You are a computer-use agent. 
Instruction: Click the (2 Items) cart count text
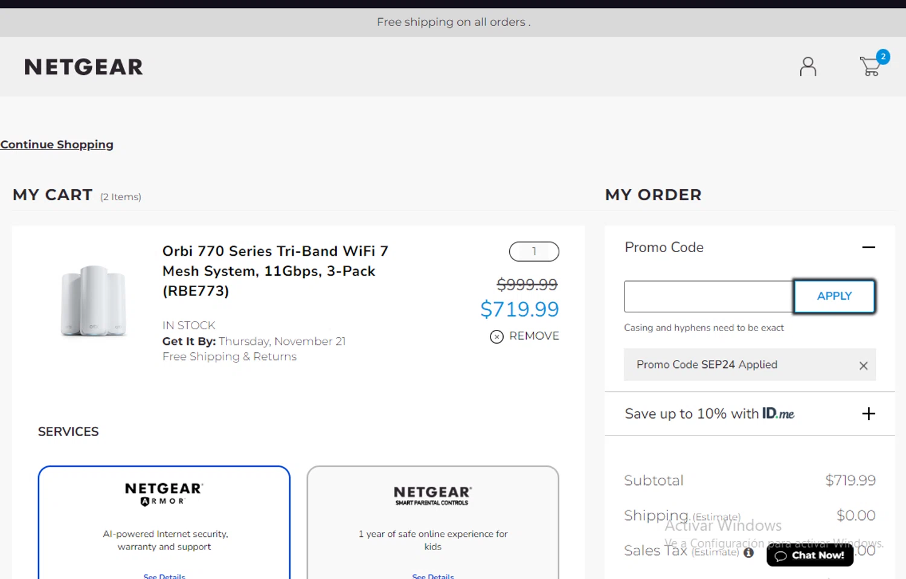pos(121,197)
